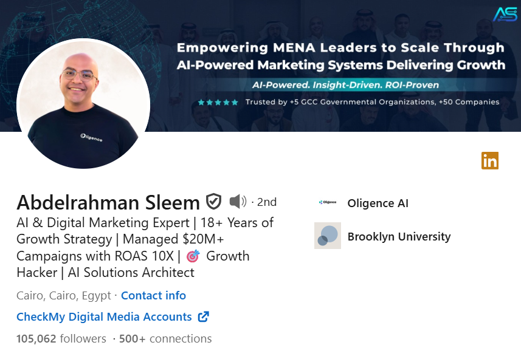Click the 2nd degree connection label
This screenshot has width=521, height=348.
[266, 202]
